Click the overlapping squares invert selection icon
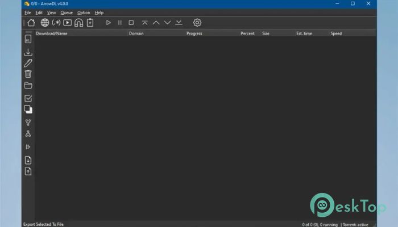The image size is (398, 227). tap(28, 109)
